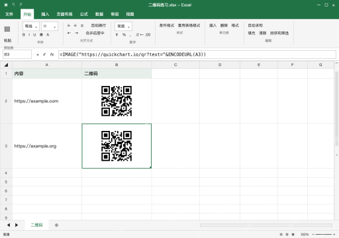Click the fx insert function icon

[x=52, y=54]
